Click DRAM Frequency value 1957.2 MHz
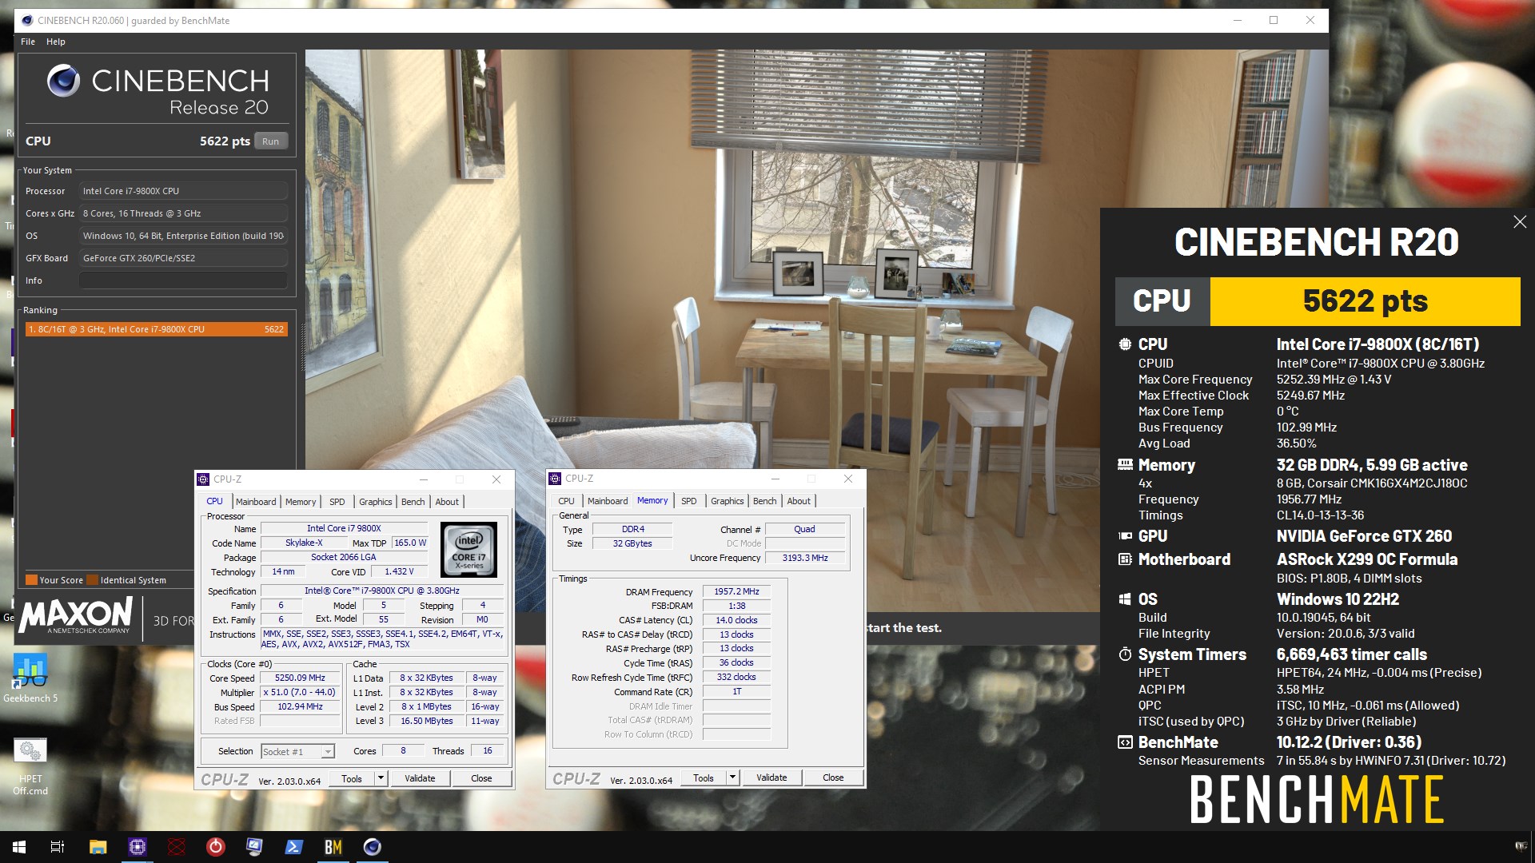This screenshot has height=863, width=1535. pos(736,591)
